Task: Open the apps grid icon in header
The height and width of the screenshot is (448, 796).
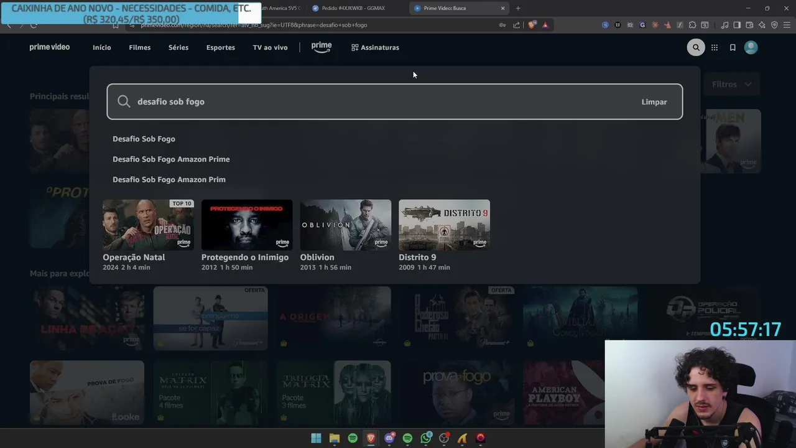Action: [715, 47]
